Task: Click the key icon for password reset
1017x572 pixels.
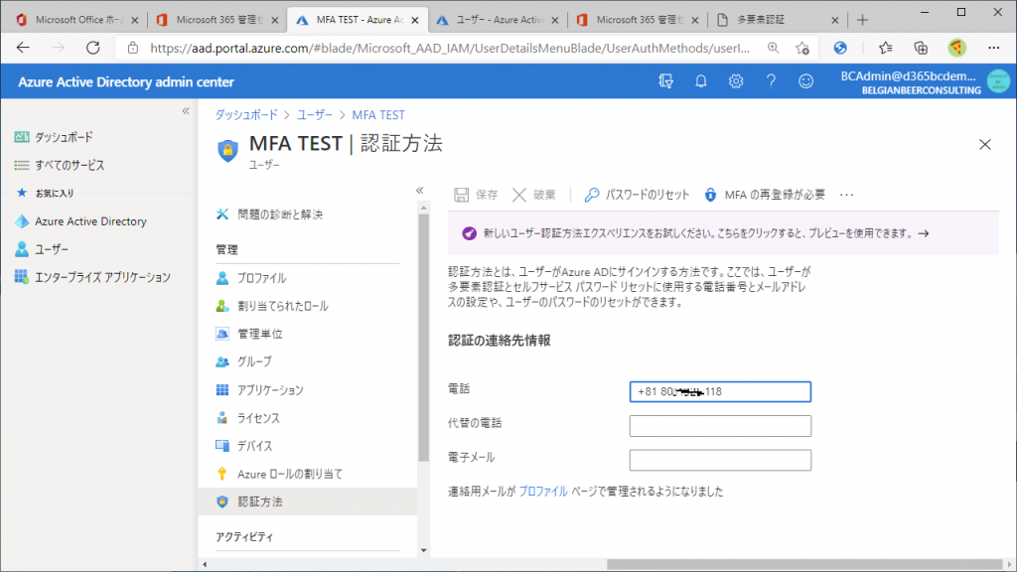Action: point(592,195)
